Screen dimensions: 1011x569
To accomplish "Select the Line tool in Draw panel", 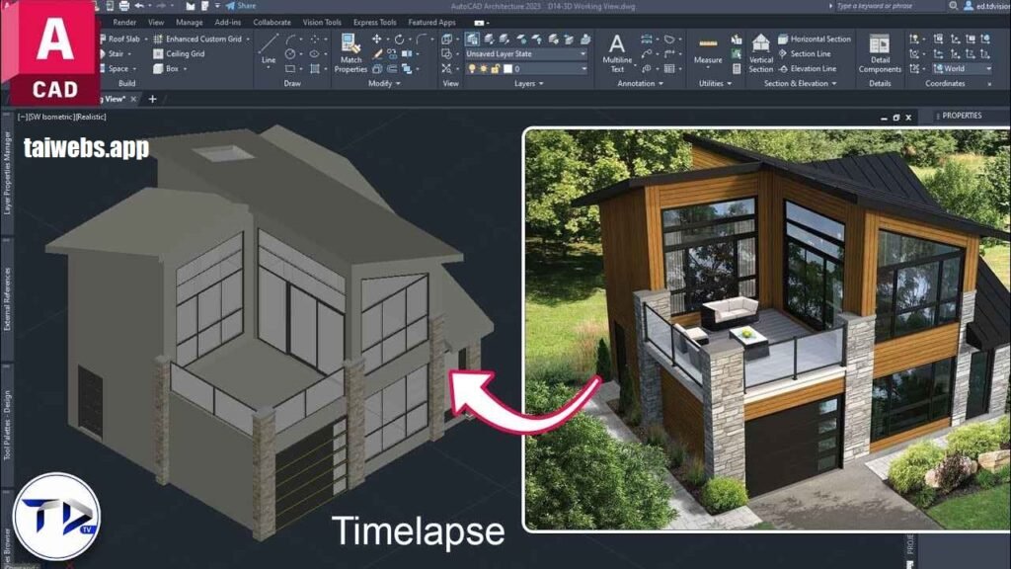I will [269, 49].
